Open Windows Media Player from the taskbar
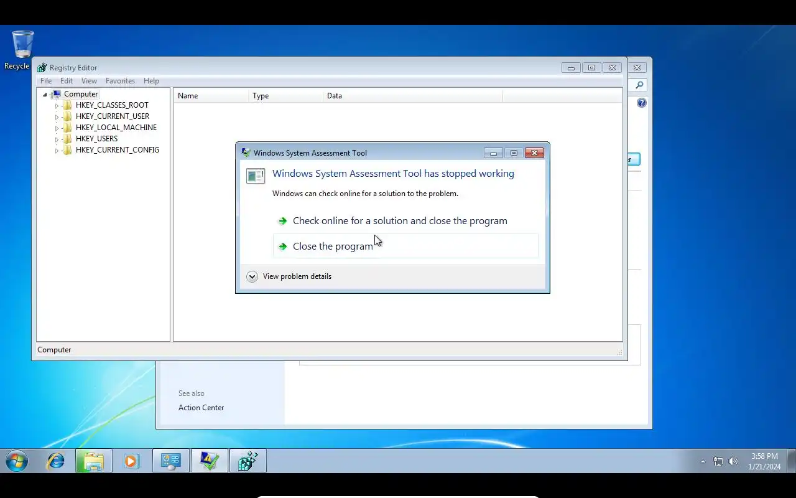Viewport: 796px width, 498px height. [131, 461]
